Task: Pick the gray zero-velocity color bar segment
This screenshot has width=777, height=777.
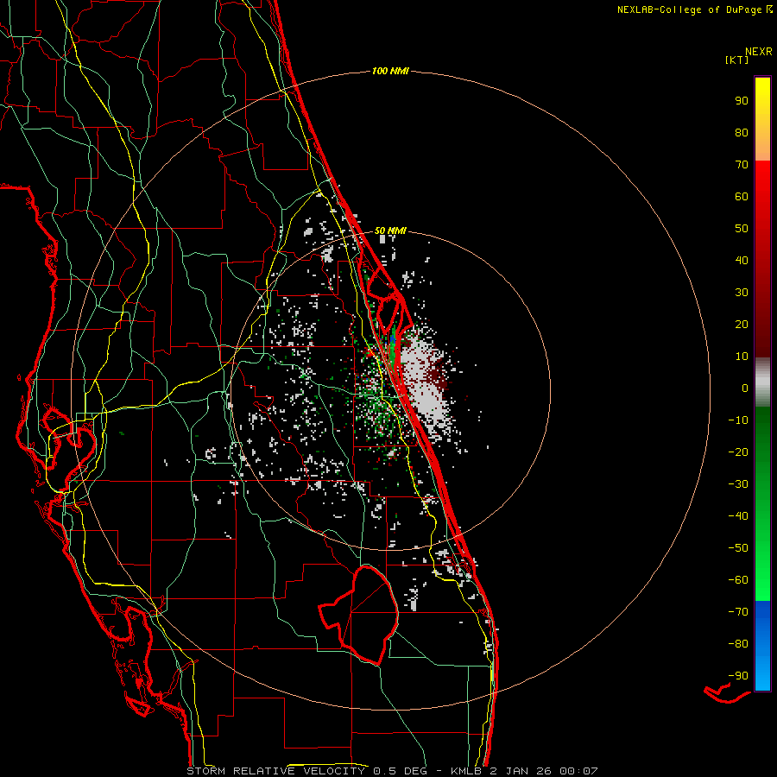Action: (x=762, y=382)
